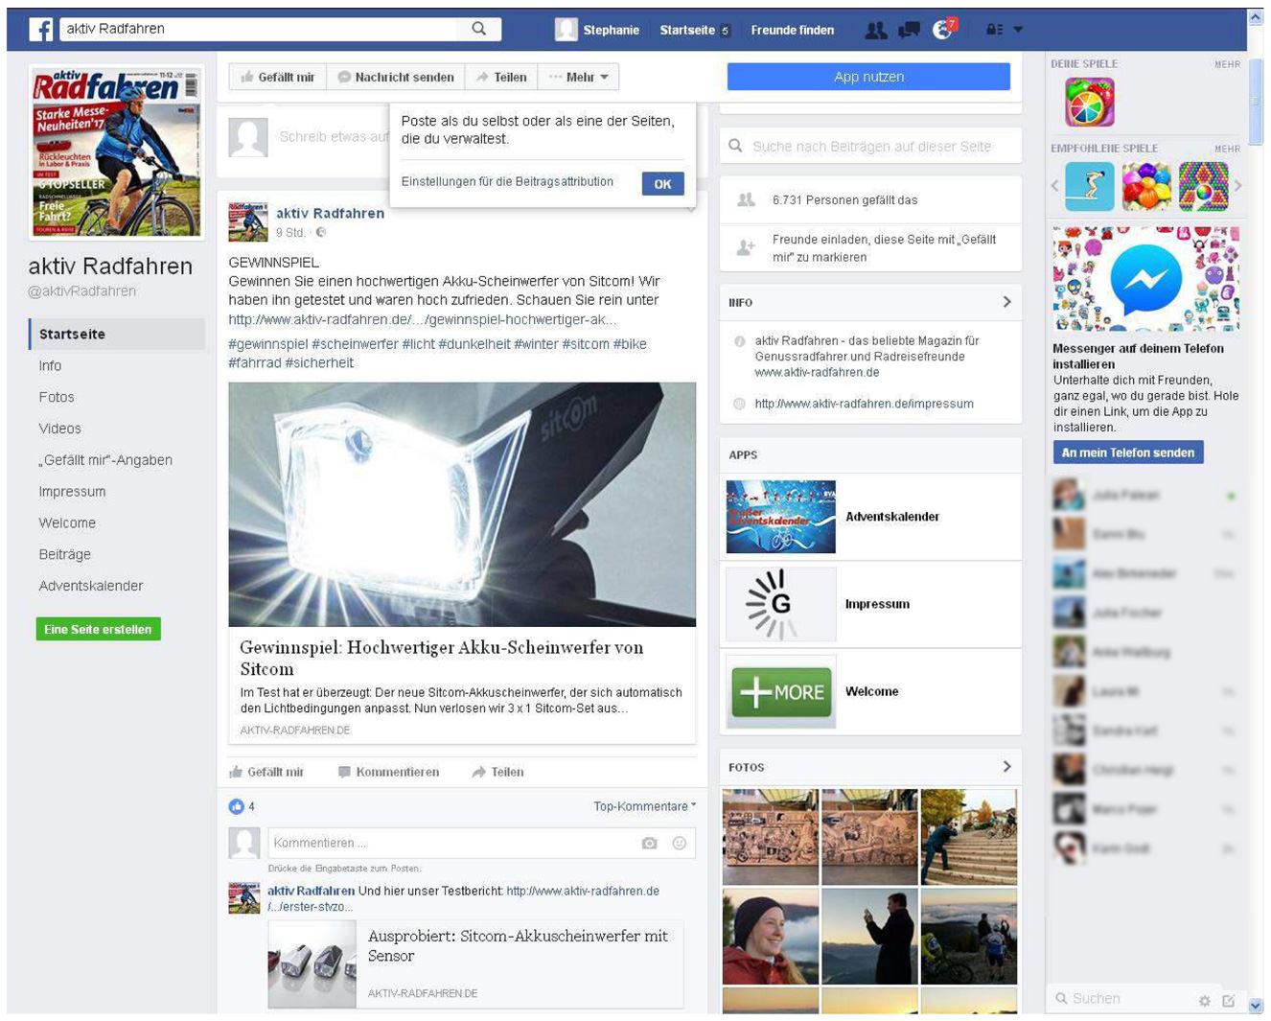Viewport: 1271px width, 1021px height.
Task: Open the www.aktiv-radfahren.de link in Info
Action: [x=817, y=372]
